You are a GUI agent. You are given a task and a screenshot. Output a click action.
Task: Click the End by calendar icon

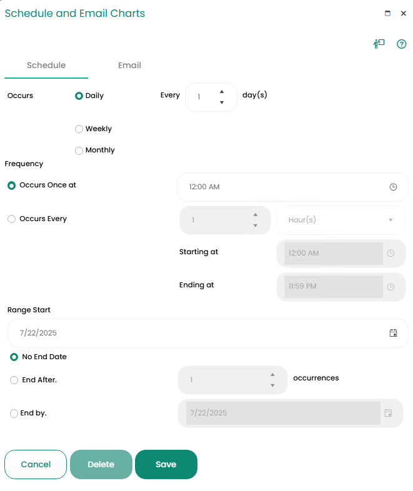click(388, 413)
